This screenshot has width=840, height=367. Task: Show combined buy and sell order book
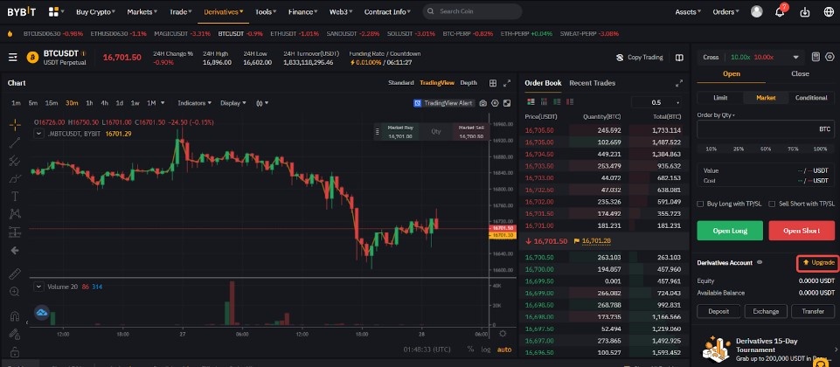click(x=531, y=101)
